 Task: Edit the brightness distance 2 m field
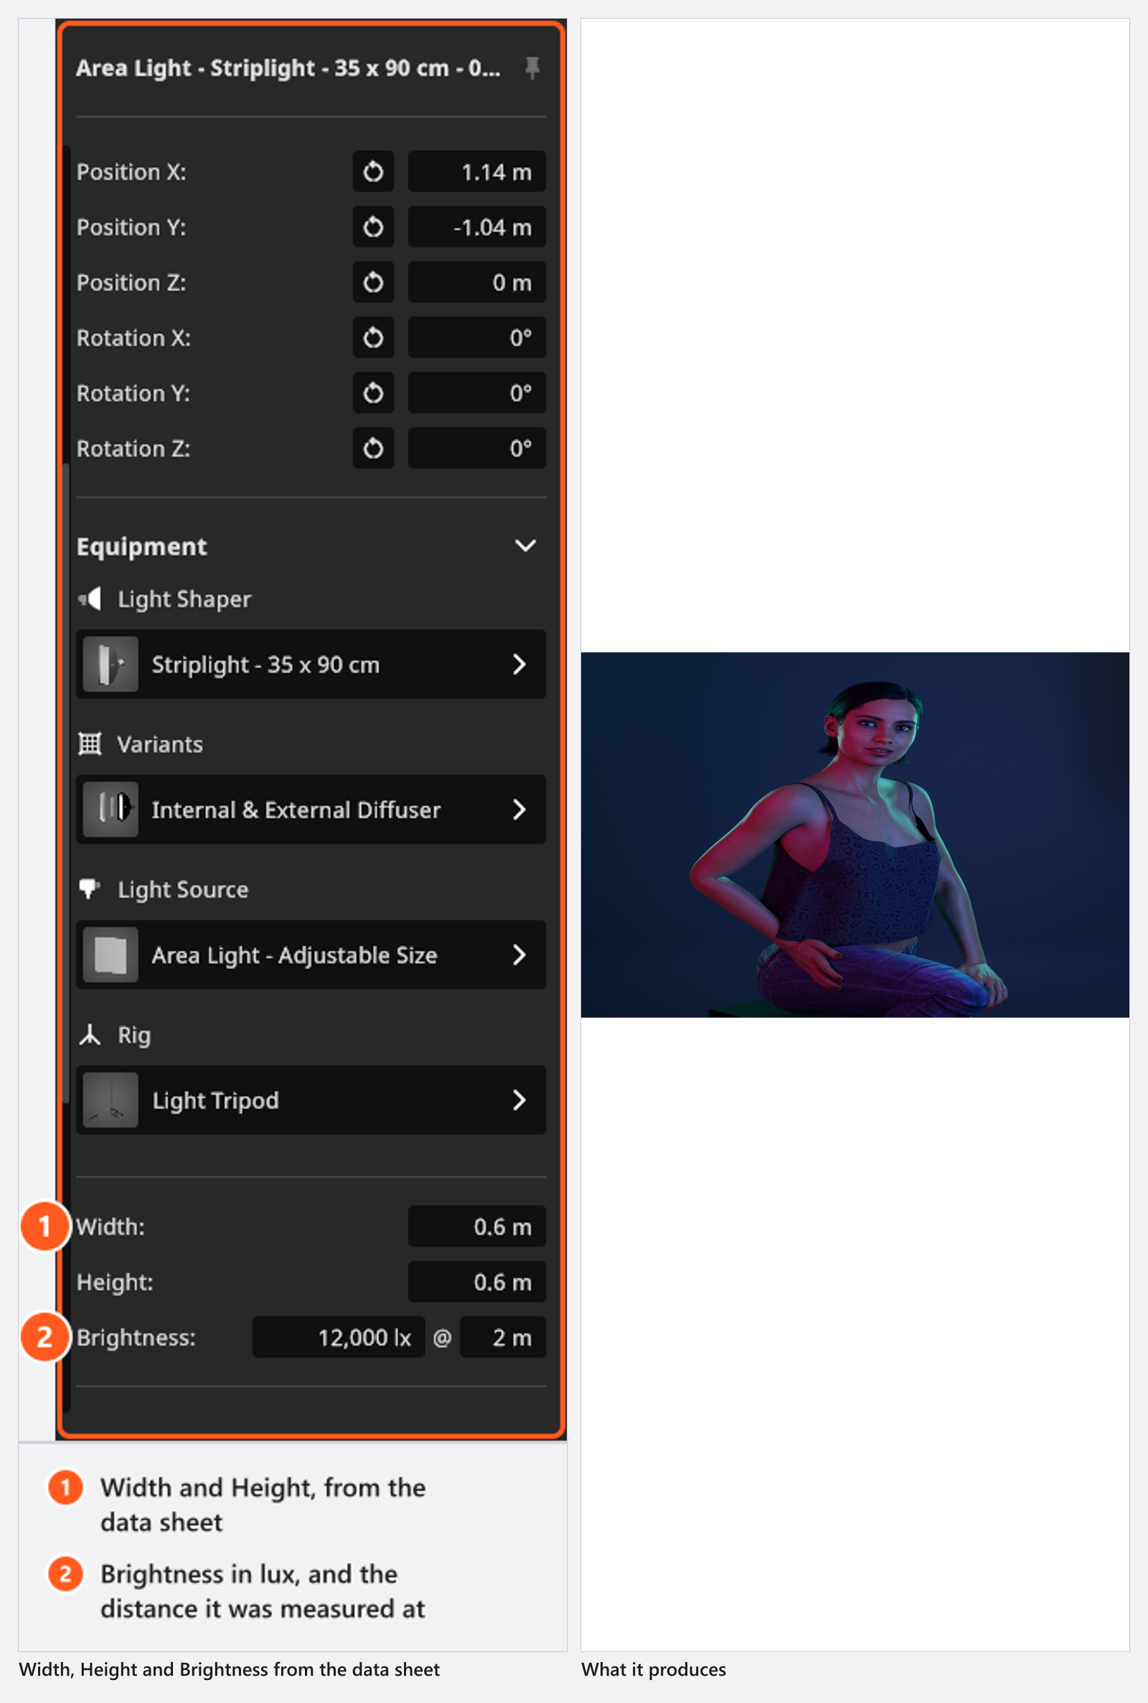tap(503, 1338)
